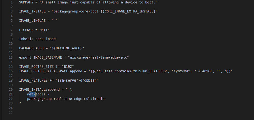The width and height of the screenshot is (254, 120).
Task: Click line number 25 in the gutter
Action: (x=11, y=112)
